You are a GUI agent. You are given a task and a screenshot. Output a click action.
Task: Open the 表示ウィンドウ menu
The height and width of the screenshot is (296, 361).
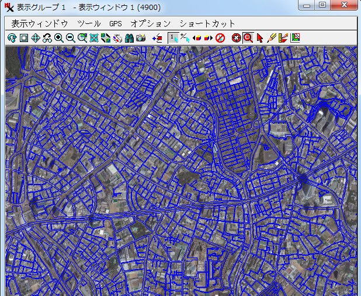click(40, 23)
